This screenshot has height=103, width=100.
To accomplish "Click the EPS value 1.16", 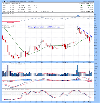I will click(x=36, y=7).
